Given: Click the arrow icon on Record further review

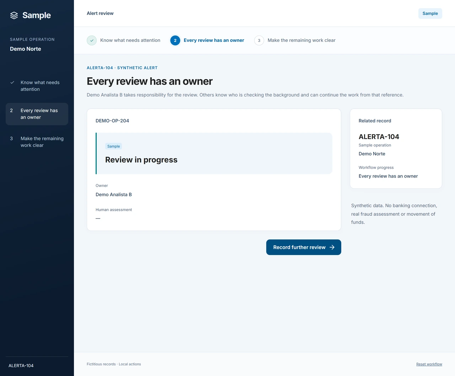Looking at the screenshot, I should (332, 247).
